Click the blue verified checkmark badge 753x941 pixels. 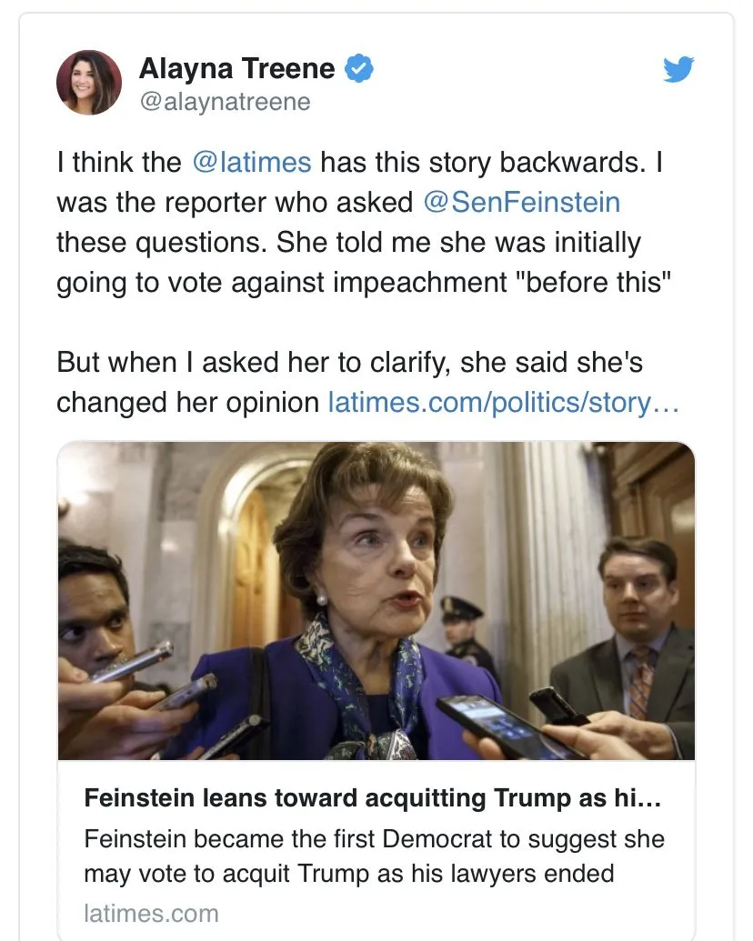point(360,69)
